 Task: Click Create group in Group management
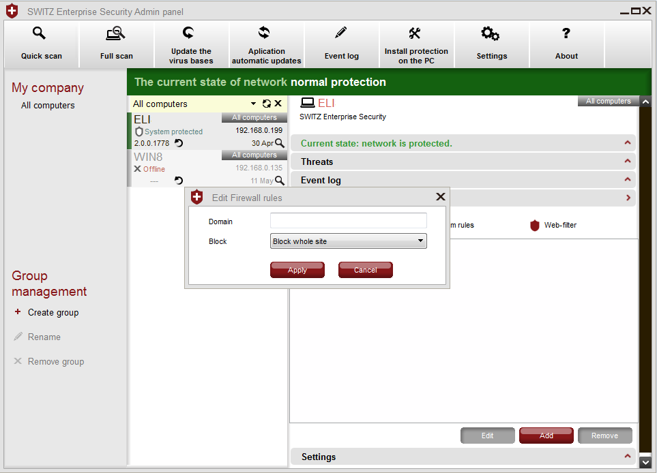[x=53, y=313]
